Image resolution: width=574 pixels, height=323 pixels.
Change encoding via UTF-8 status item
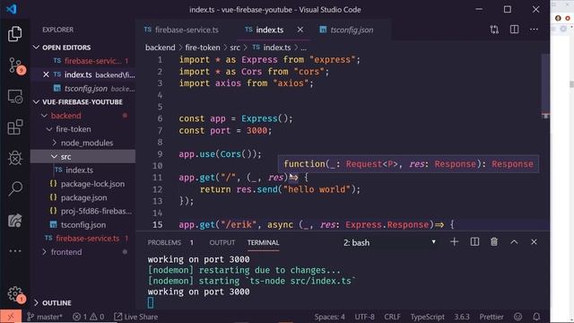[364, 317]
